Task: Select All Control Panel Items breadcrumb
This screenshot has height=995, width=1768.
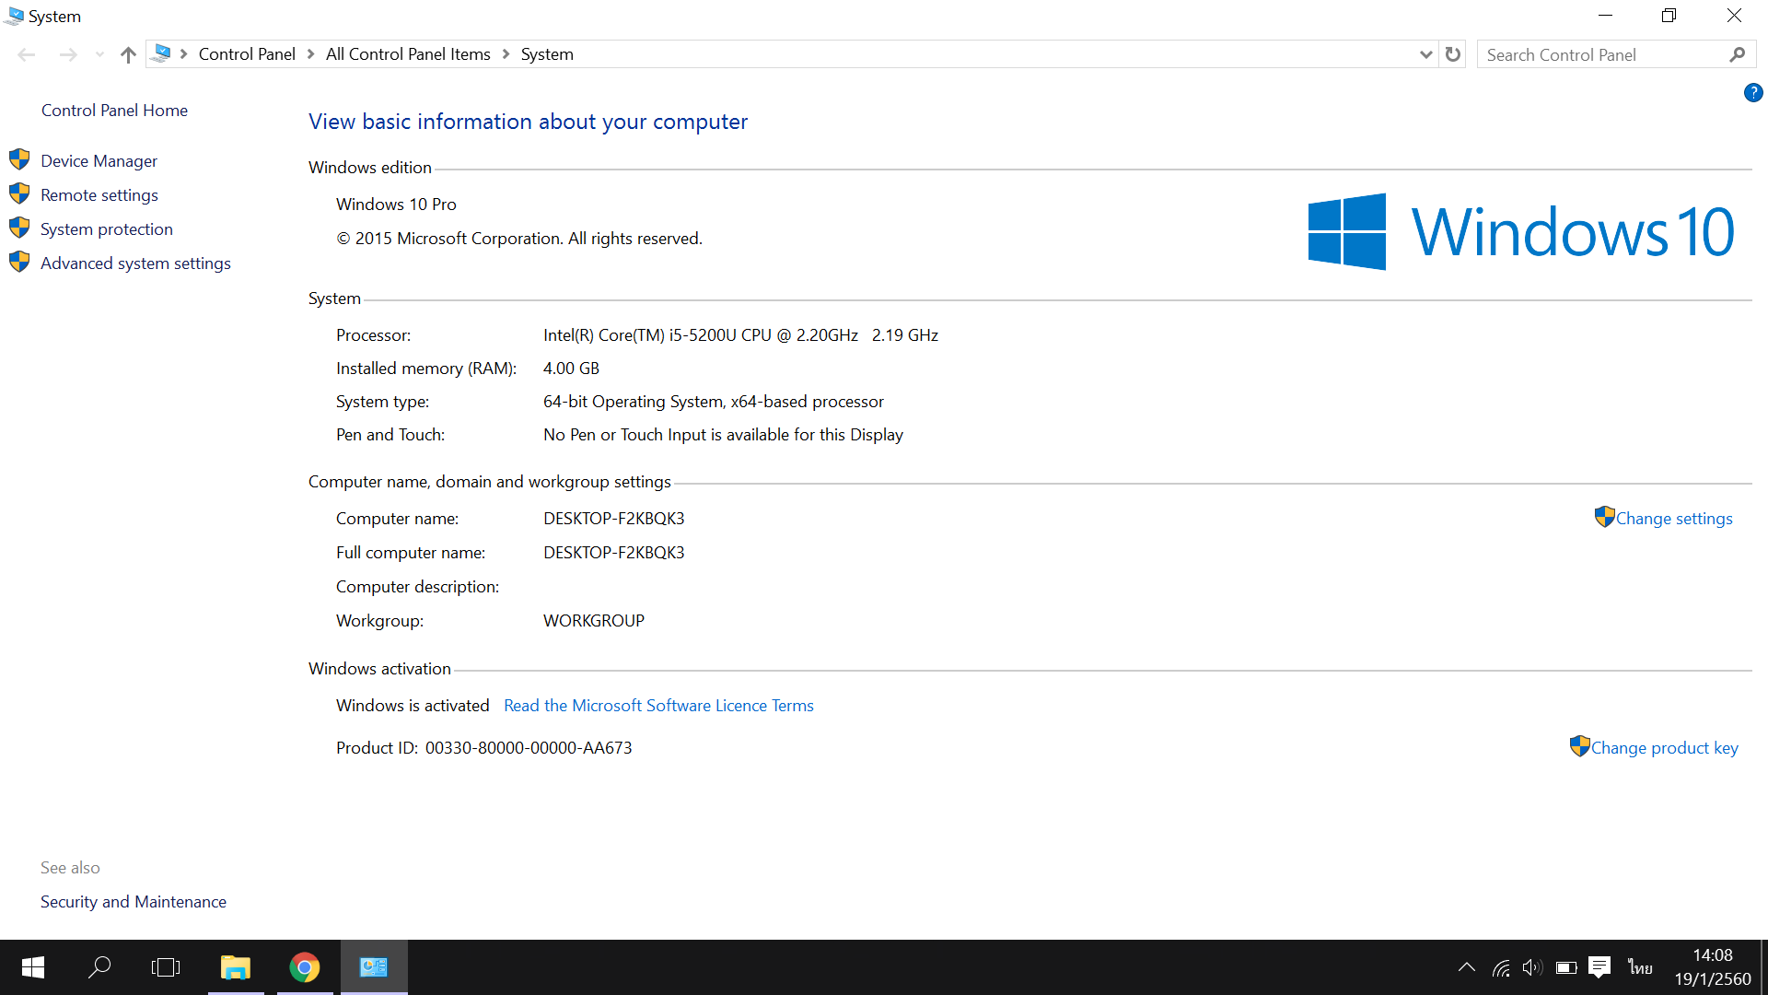Action: pyautogui.click(x=408, y=54)
